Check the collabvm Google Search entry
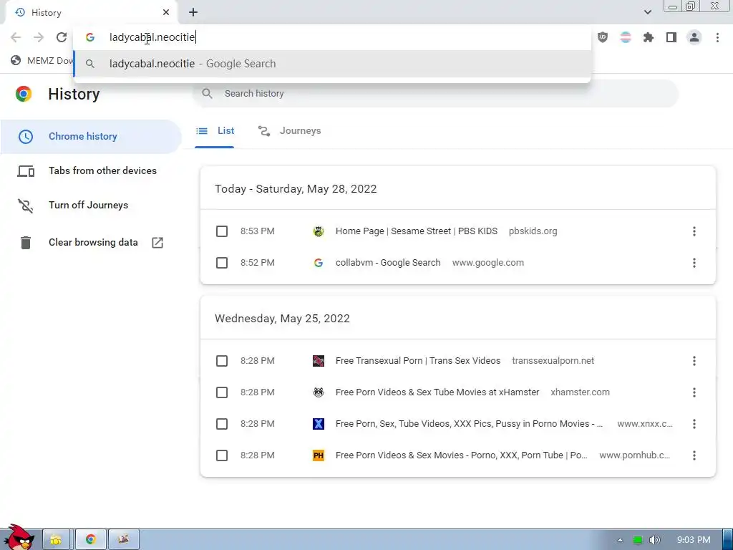This screenshot has width=733, height=550. pos(222,263)
